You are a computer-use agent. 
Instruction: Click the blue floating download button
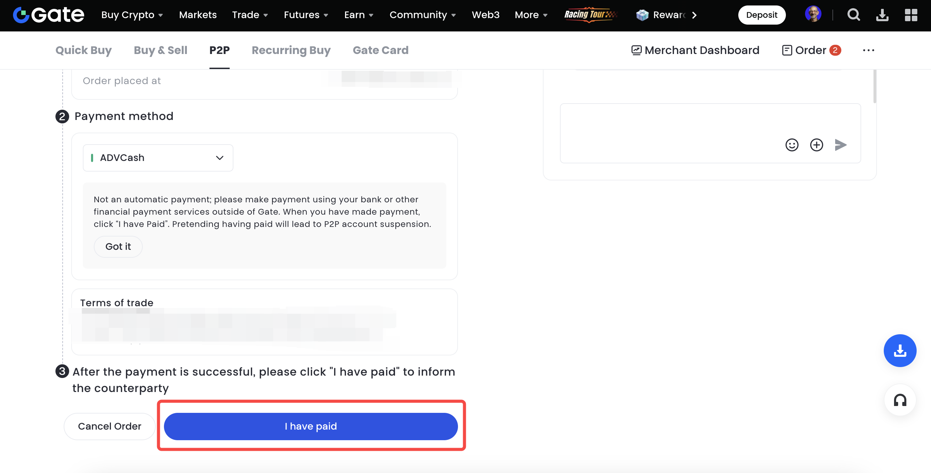[900, 351]
